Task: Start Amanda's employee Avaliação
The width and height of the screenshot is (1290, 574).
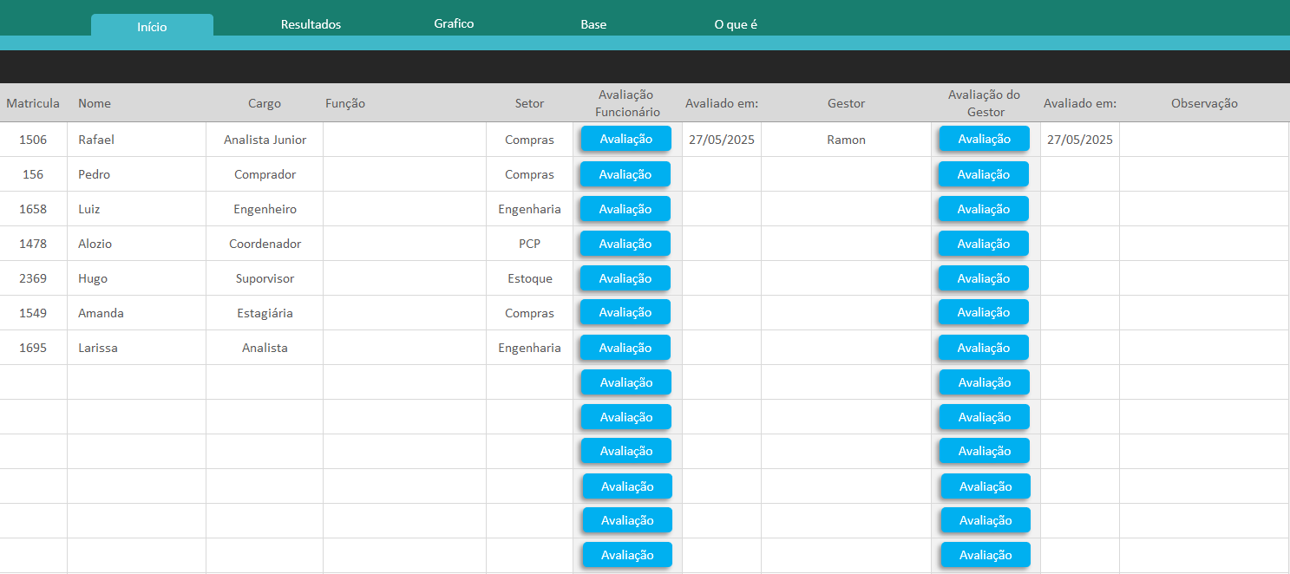Action: click(625, 312)
